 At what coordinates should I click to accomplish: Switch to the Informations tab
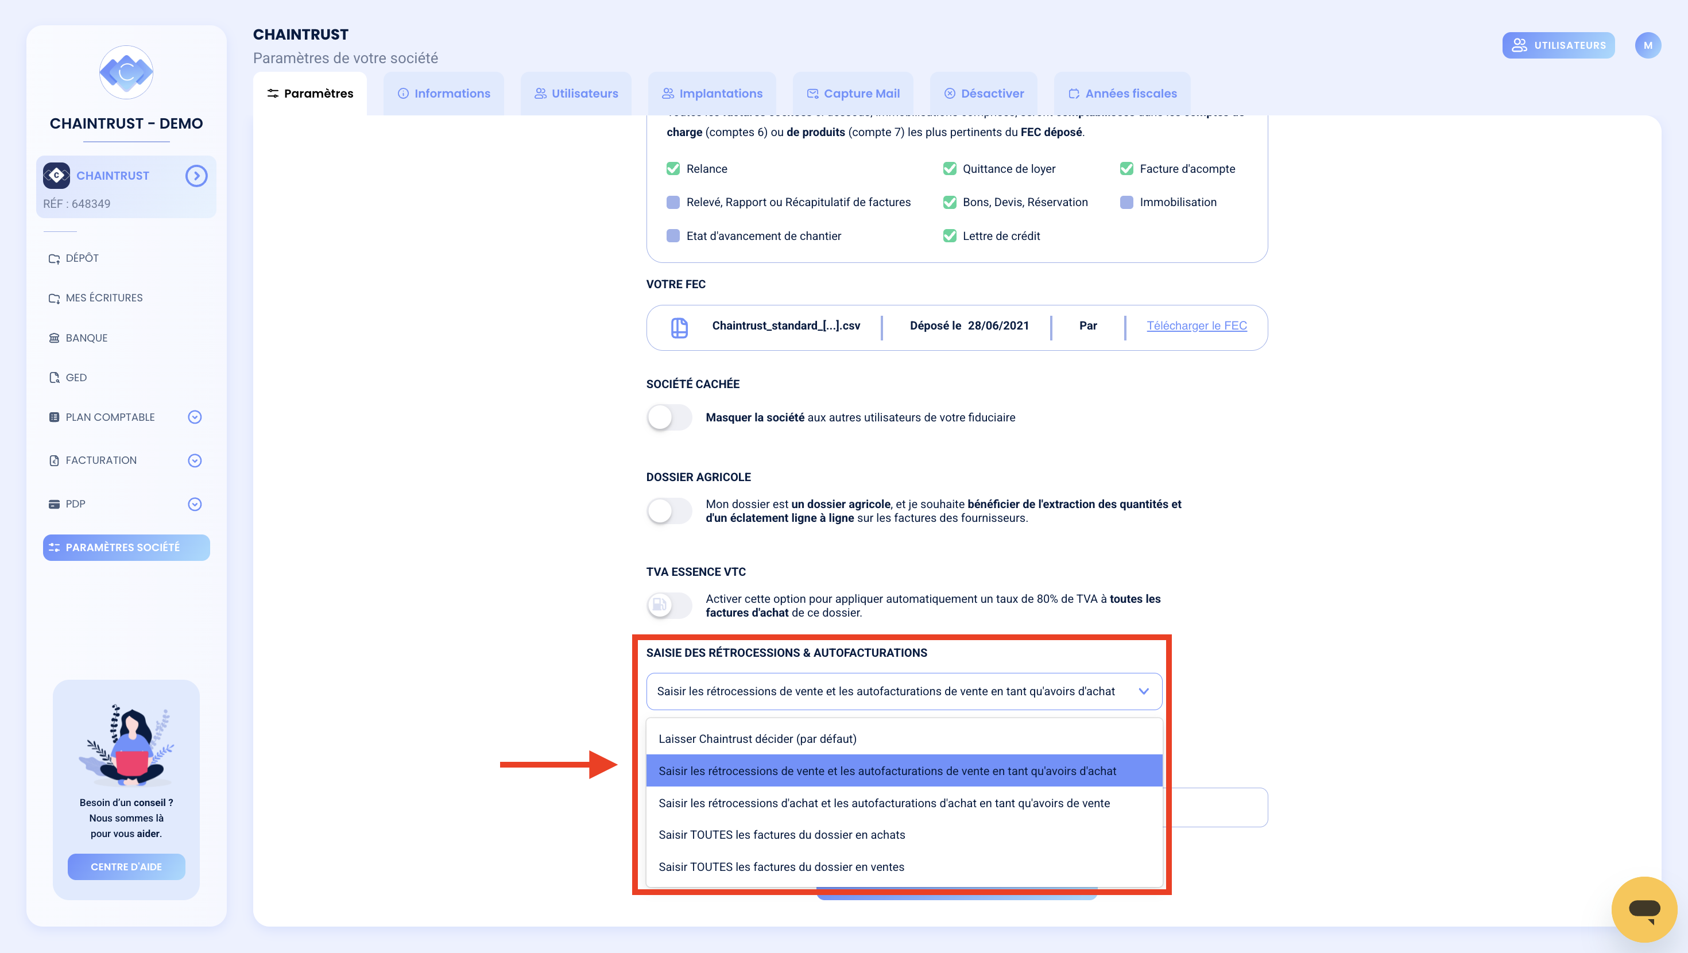click(444, 94)
